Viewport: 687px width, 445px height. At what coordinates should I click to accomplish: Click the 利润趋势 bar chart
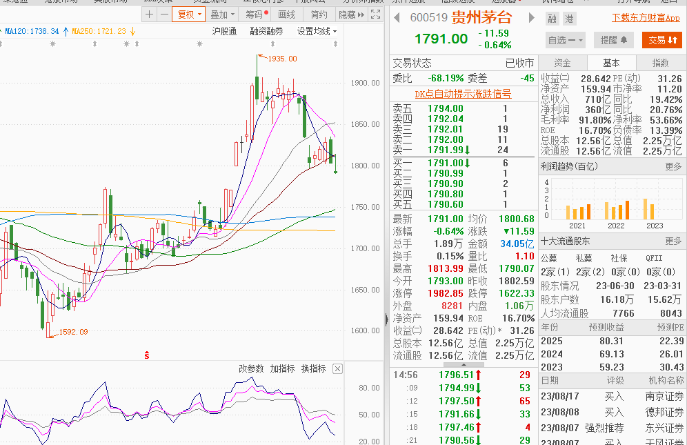[611, 203]
